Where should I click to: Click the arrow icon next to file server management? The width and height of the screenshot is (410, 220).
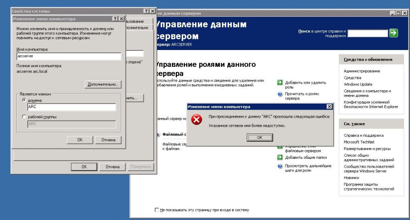pyautogui.click(x=280, y=148)
